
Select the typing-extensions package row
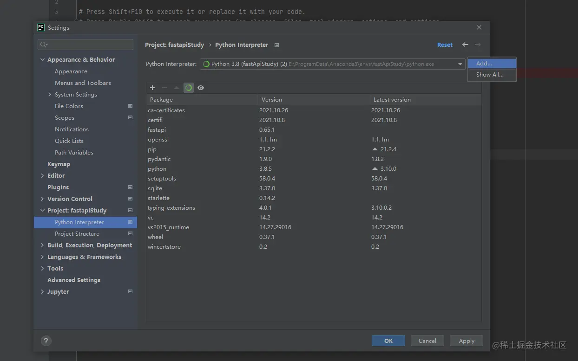click(x=314, y=208)
